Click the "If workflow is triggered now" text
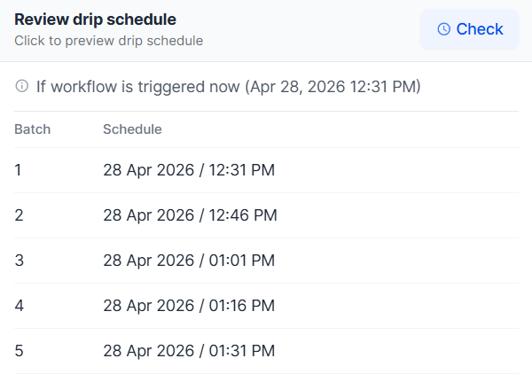532x374 pixels. pos(138,87)
